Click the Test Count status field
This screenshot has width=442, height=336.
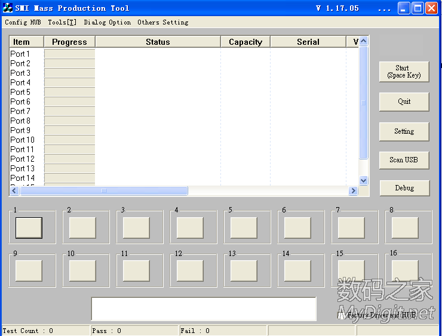click(x=45, y=331)
